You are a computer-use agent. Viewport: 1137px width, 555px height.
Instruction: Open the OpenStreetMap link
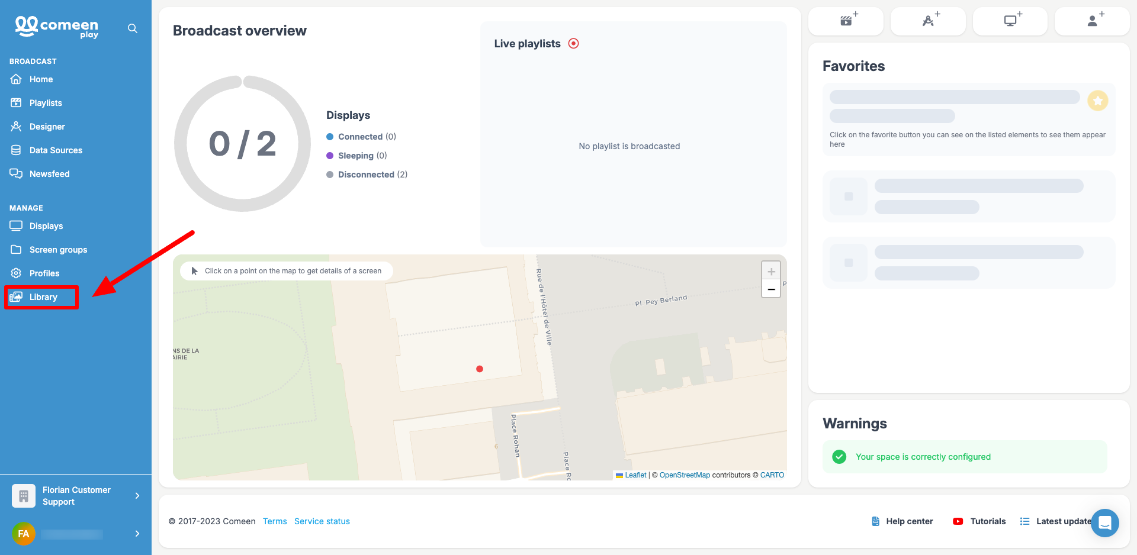[x=685, y=475]
